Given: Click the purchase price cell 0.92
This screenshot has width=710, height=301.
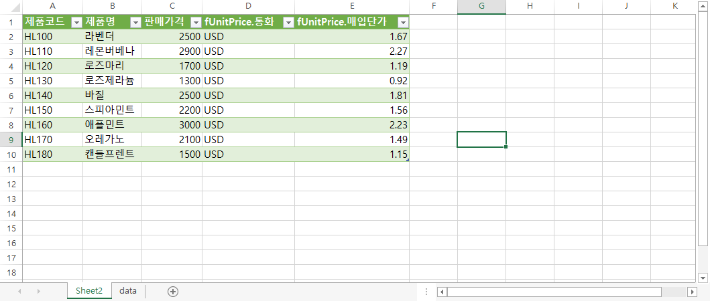Looking at the screenshot, I should tap(352, 80).
